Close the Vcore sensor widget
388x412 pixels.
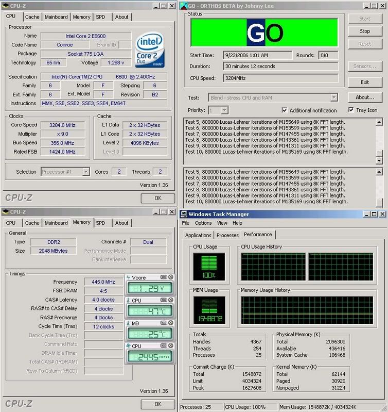coord(171,277)
